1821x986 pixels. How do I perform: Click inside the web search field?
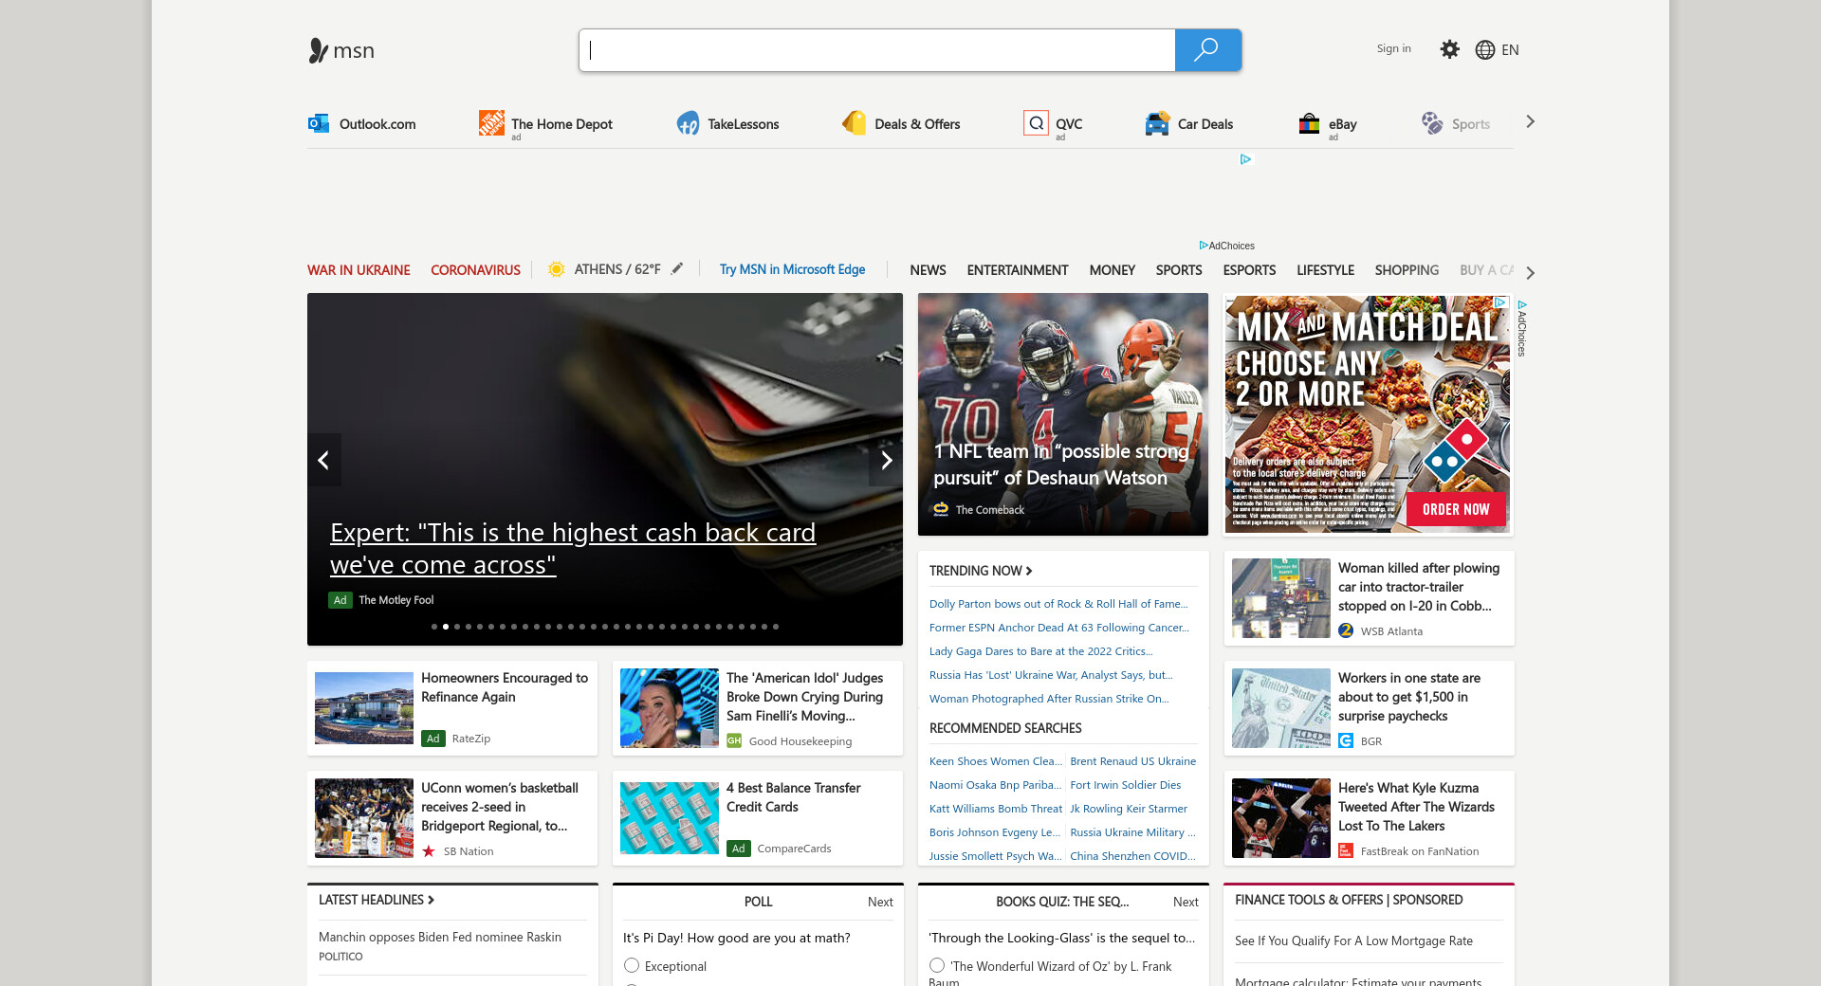877,50
